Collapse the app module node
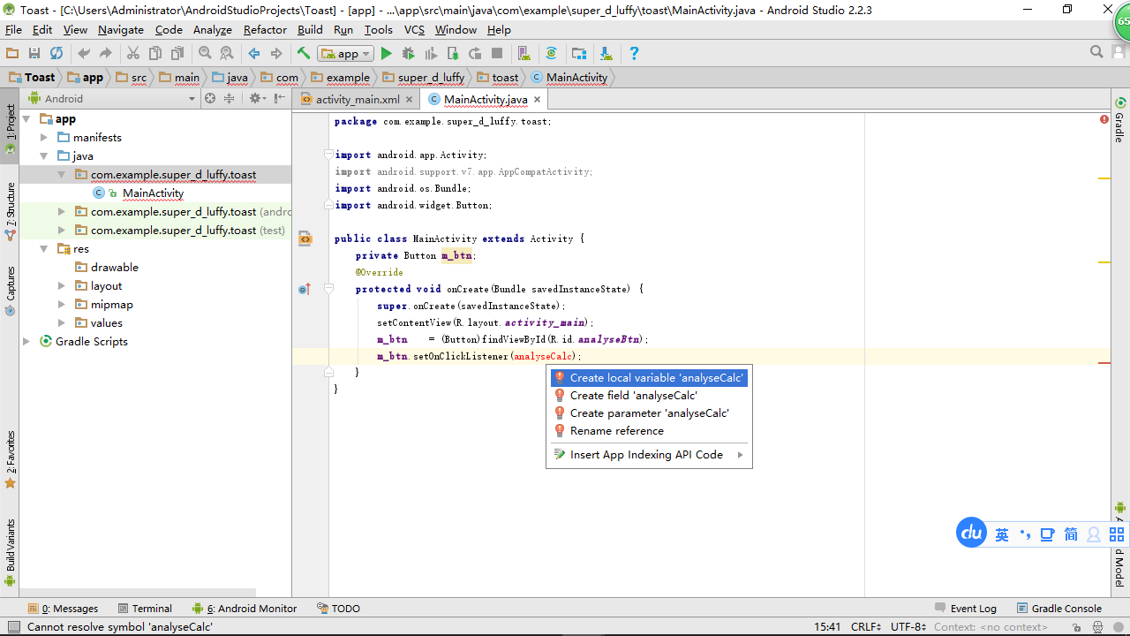 (x=26, y=118)
